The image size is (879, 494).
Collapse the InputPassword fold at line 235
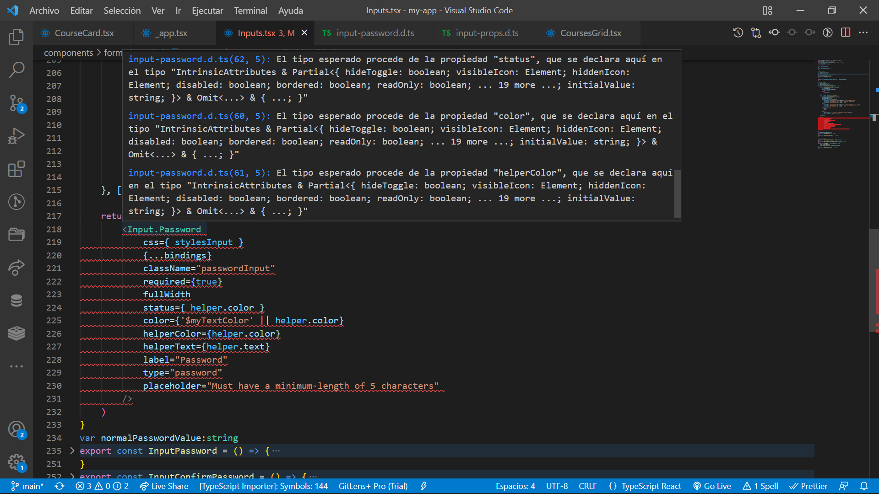[x=72, y=451]
